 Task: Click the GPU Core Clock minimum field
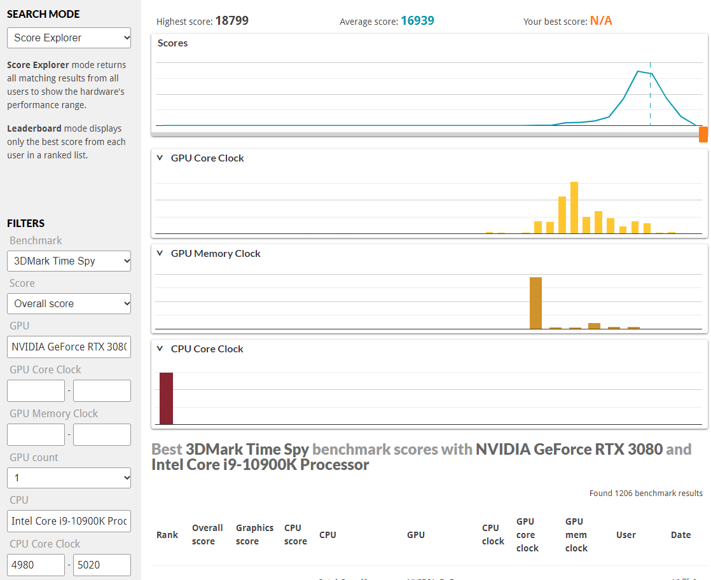tap(36, 390)
